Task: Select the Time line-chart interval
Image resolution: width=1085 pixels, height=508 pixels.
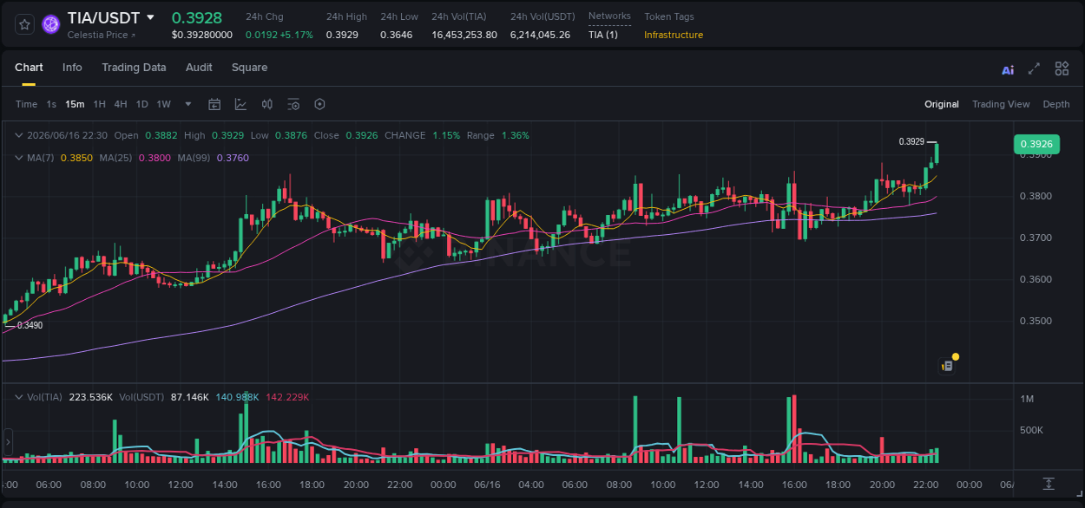Action: (26, 104)
